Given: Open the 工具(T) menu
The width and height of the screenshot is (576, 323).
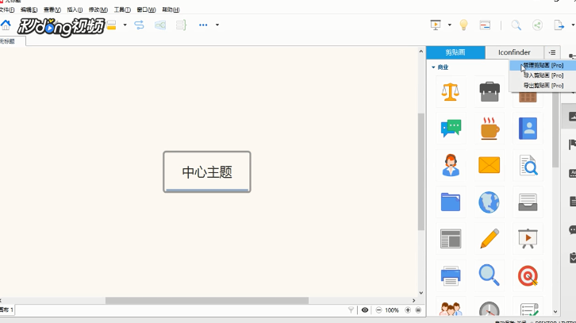Looking at the screenshot, I should tap(122, 10).
